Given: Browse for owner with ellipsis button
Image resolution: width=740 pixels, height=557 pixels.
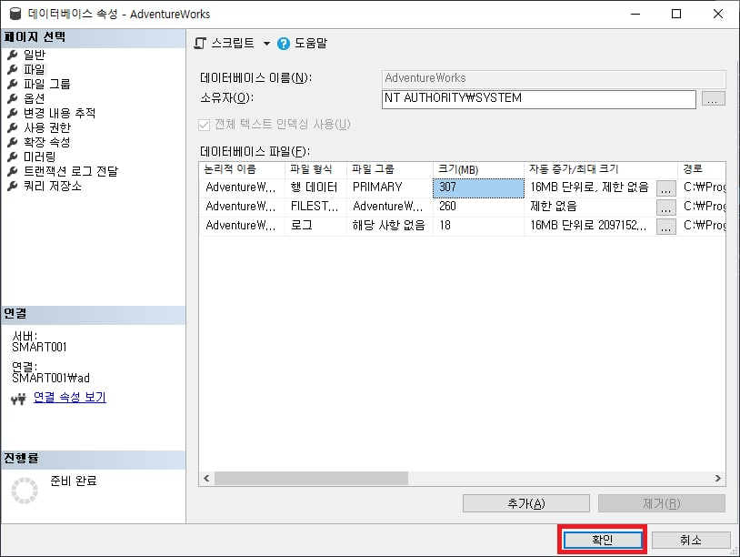Looking at the screenshot, I should pyautogui.click(x=713, y=98).
